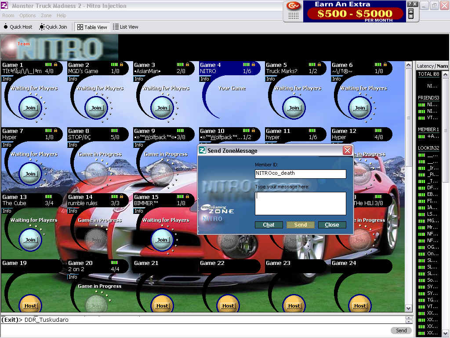This screenshot has width=450, height=338.
Task: Host a new game at Game 22
Action: 228,305
